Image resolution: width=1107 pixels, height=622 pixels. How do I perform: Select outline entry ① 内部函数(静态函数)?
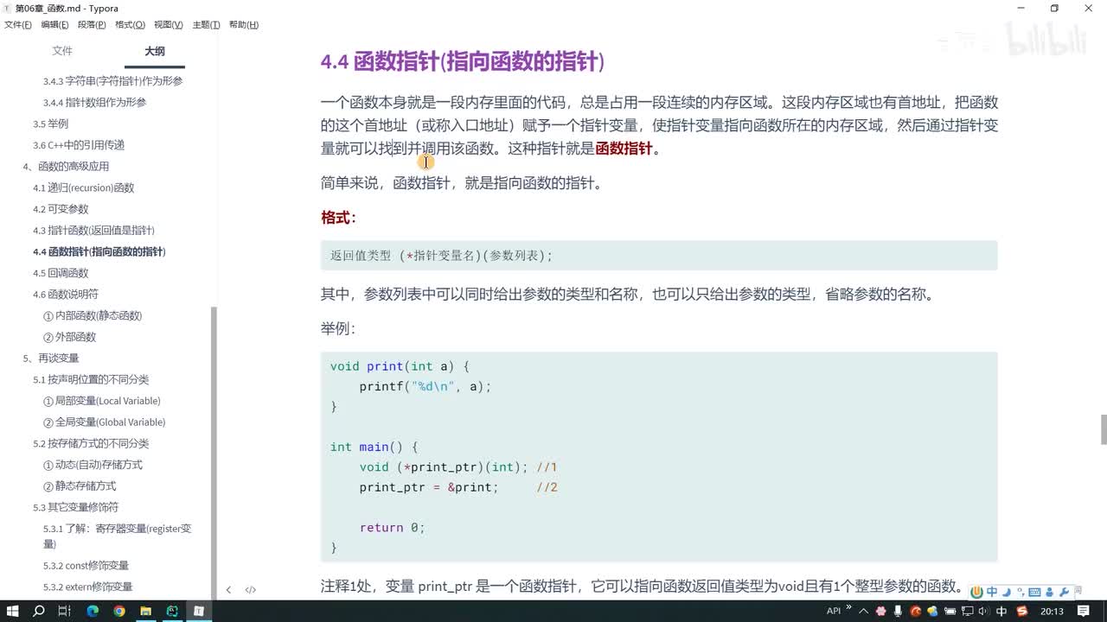tap(93, 315)
